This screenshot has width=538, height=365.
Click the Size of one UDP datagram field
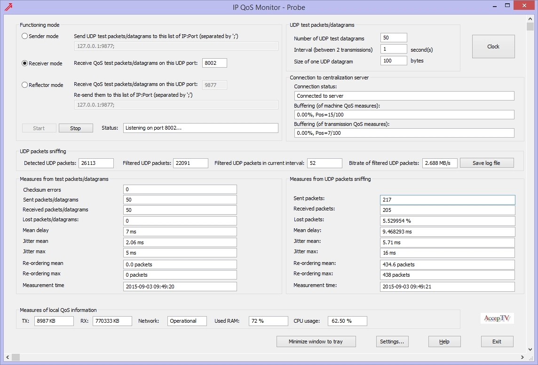coord(394,61)
